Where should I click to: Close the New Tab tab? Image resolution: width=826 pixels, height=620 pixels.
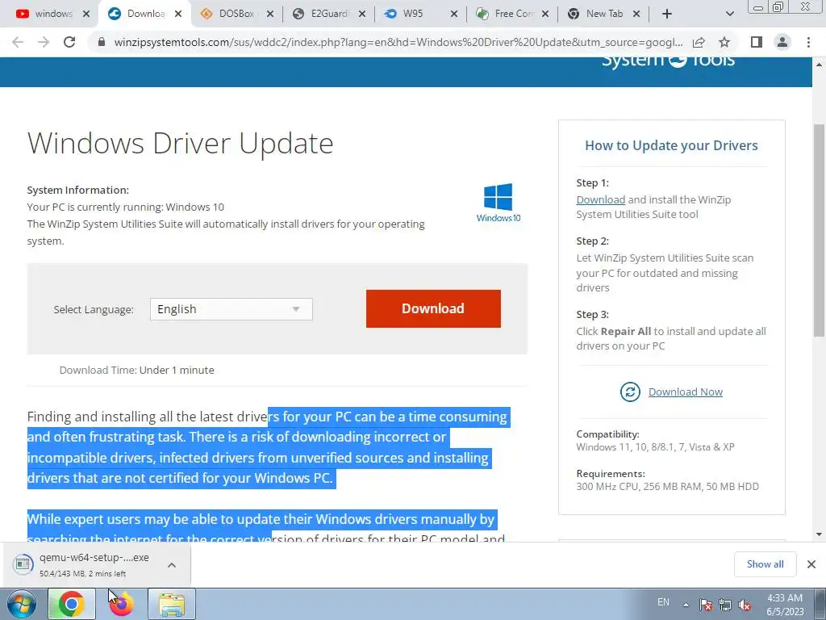(x=636, y=14)
